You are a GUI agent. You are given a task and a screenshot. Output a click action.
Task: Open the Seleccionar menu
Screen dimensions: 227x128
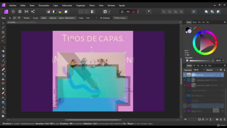click(x=67, y=6)
